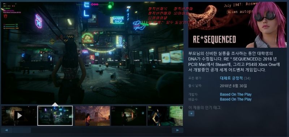Open developer link Based On The Play
The image size is (289, 137).
coord(236,94)
